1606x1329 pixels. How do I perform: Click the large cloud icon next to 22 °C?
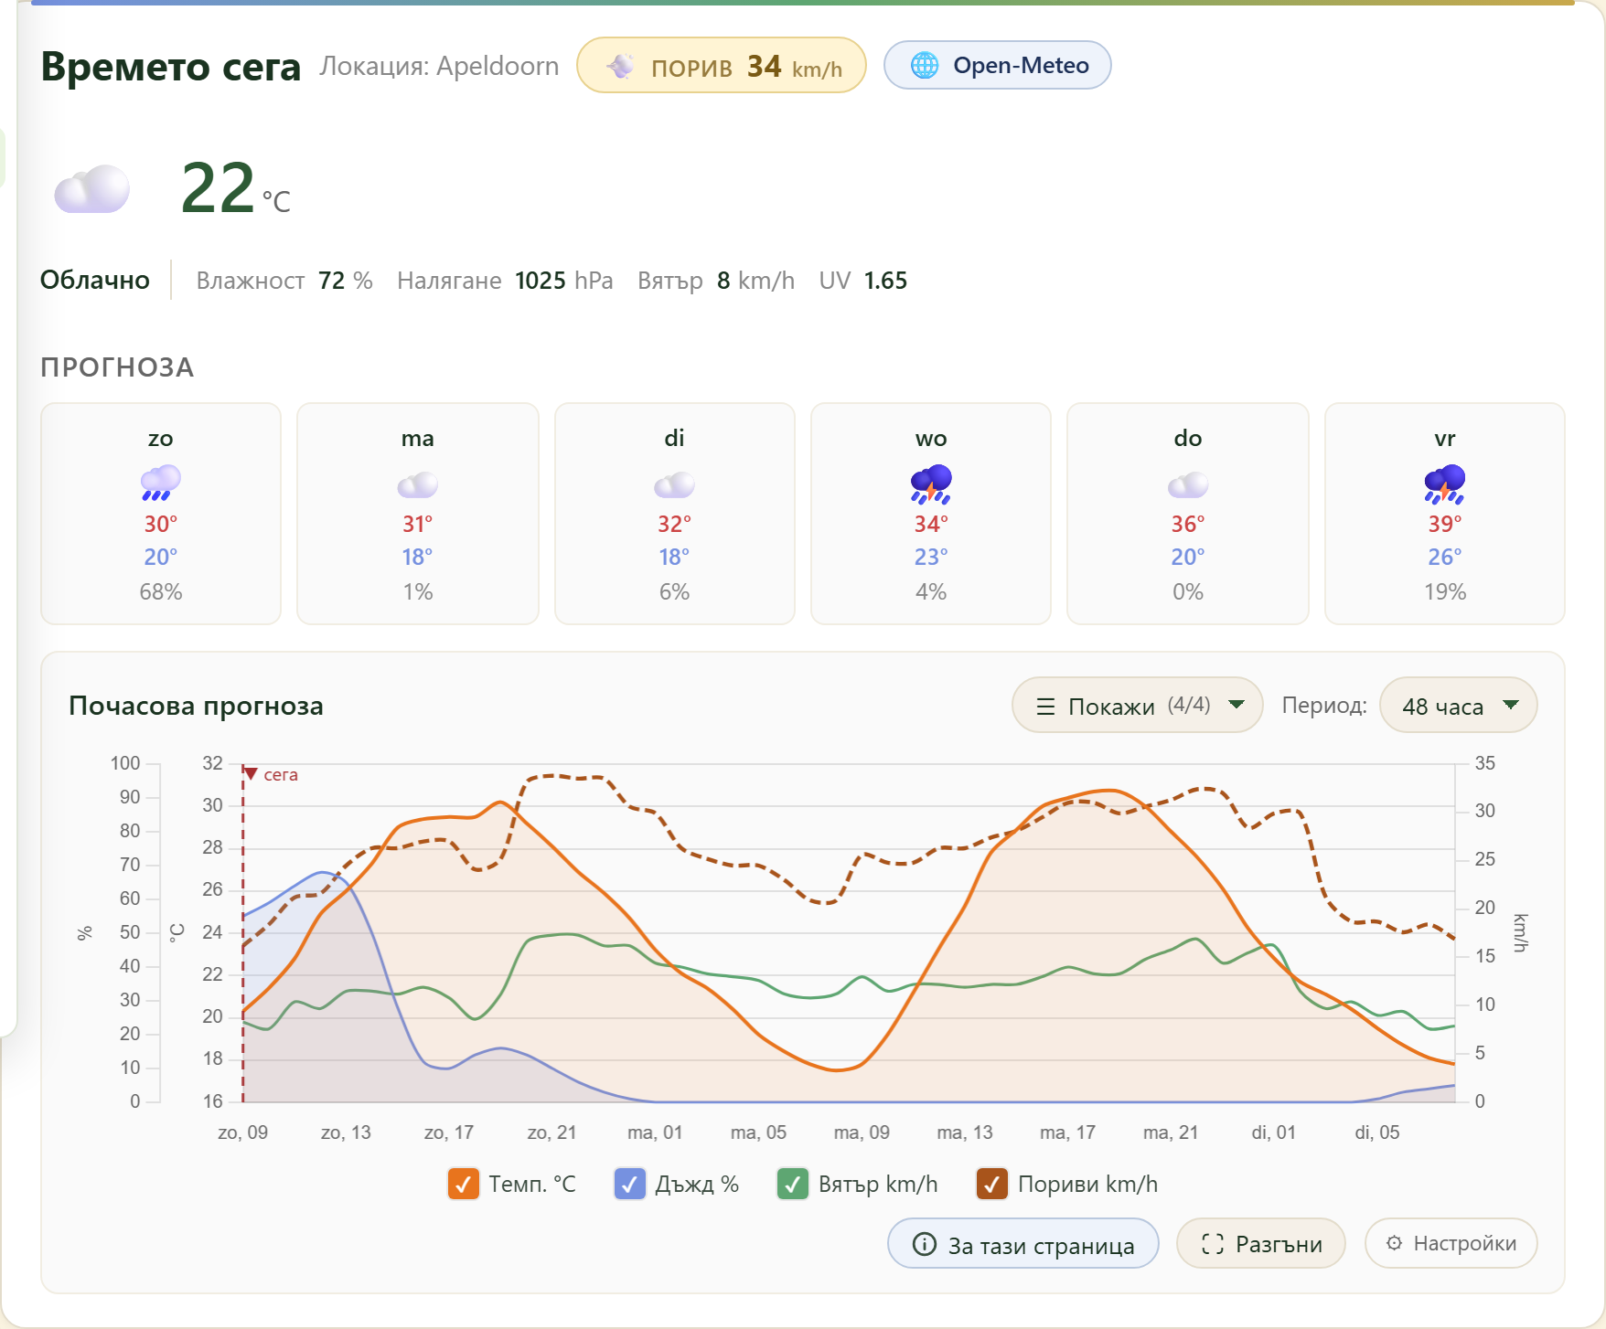tap(91, 189)
